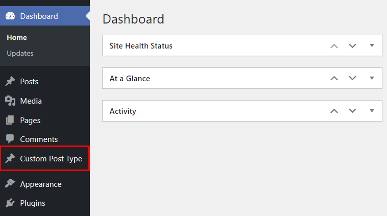This screenshot has height=216, width=387.
Task: Click the Custom Post Type pin icon
Action: pos(10,159)
